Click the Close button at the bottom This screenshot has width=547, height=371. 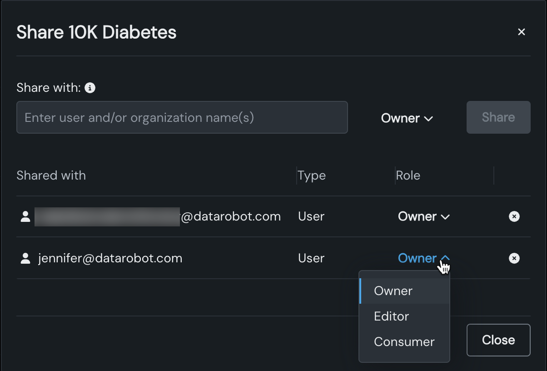(498, 340)
